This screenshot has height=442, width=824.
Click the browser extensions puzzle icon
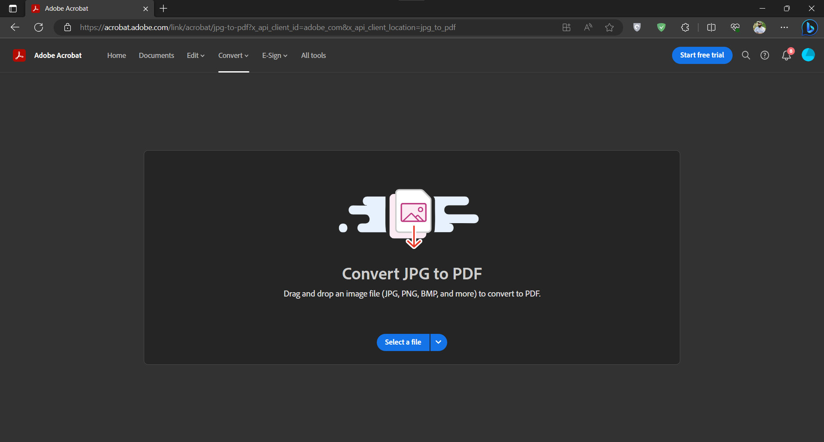point(685,27)
